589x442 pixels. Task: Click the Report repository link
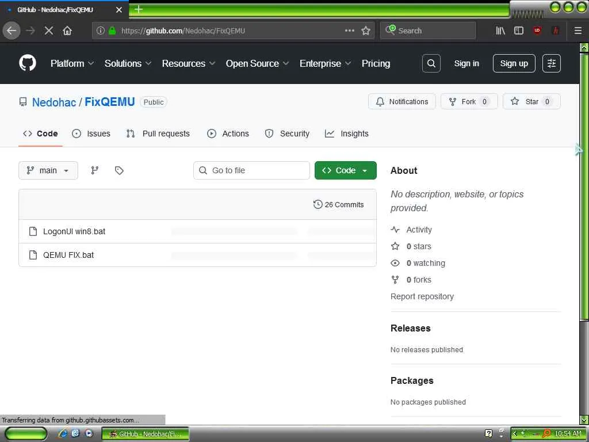(x=422, y=296)
